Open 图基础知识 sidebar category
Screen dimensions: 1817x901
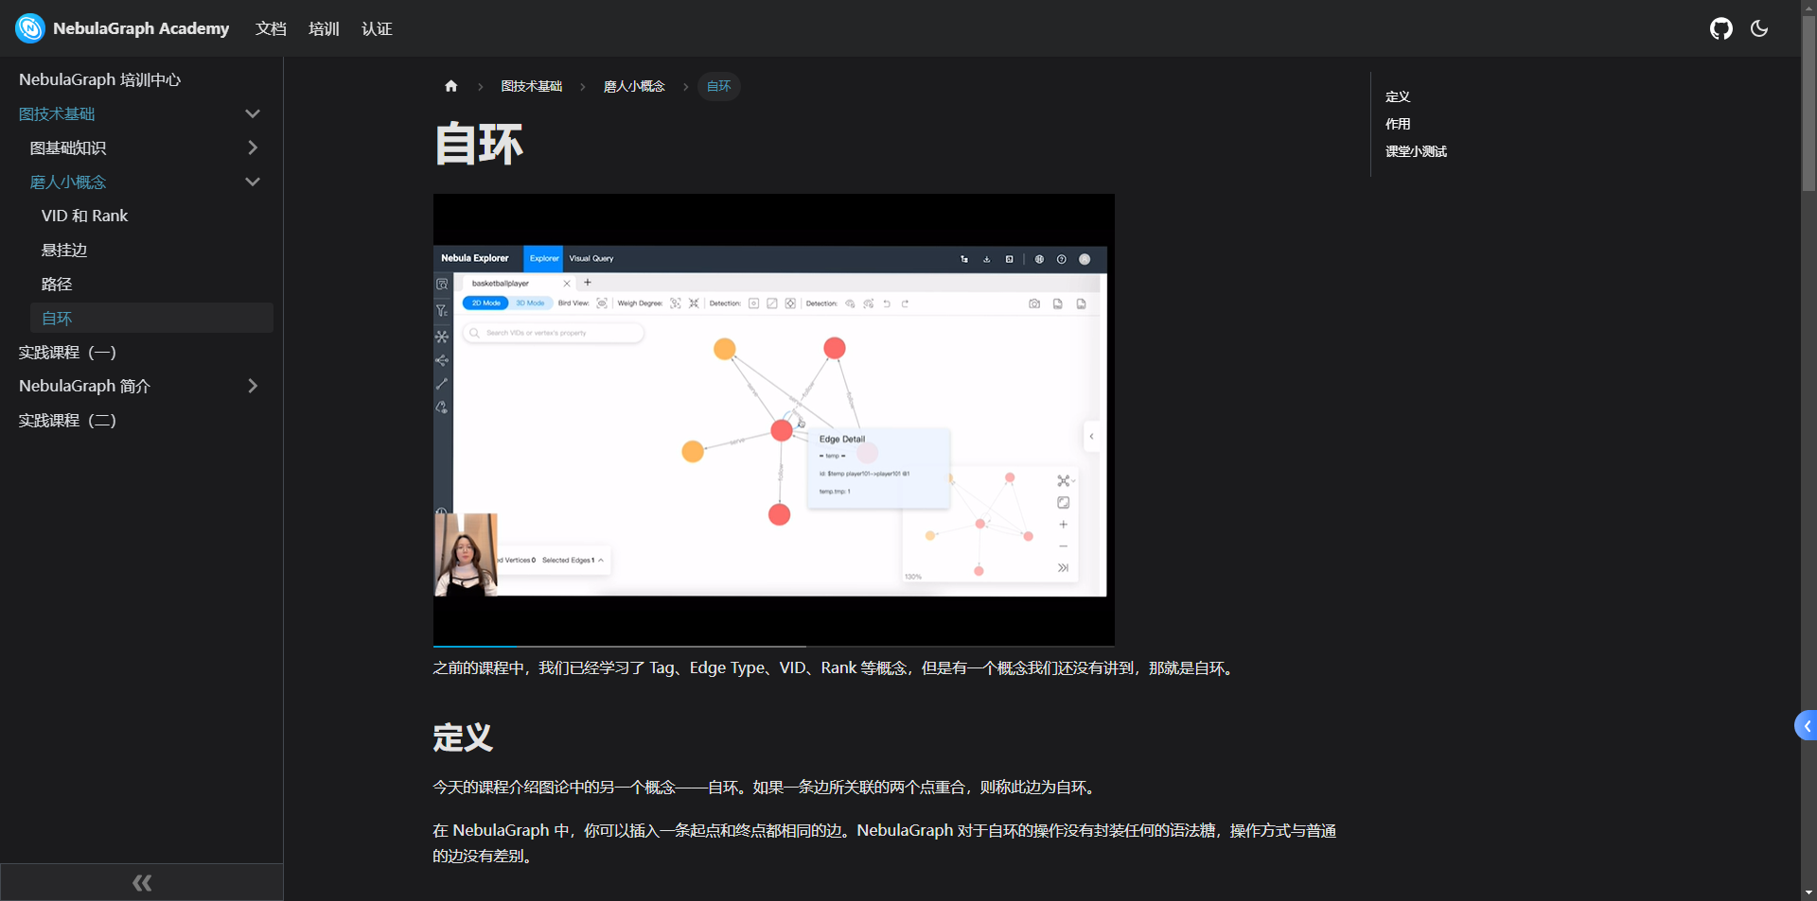coord(68,147)
